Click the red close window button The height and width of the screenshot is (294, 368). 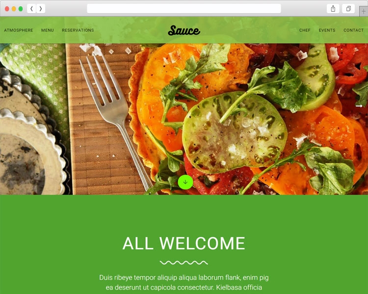click(x=7, y=9)
